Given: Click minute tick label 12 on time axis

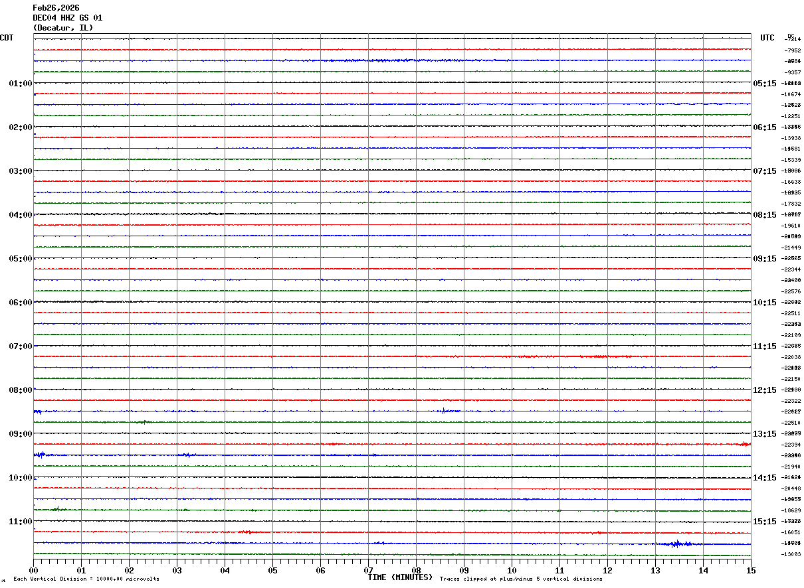Looking at the screenshot, I should [x=607, y=569].
